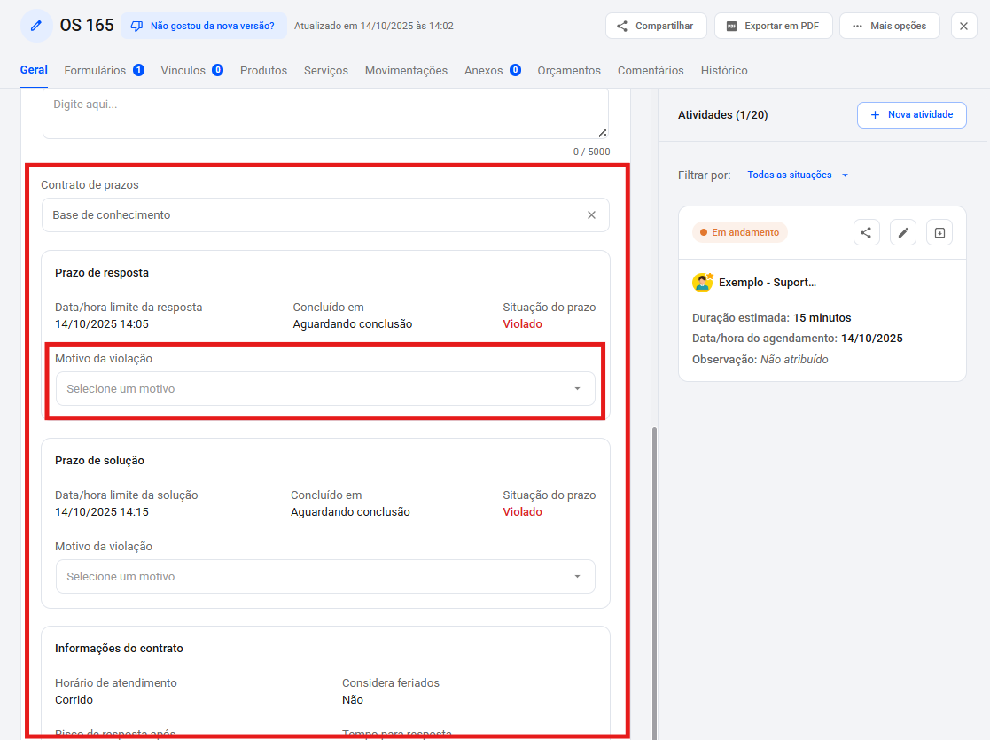Screen dimensions: 990x740
Task: Click the date 14/10/2025 14:05
Action: click(x=102, y=323)
